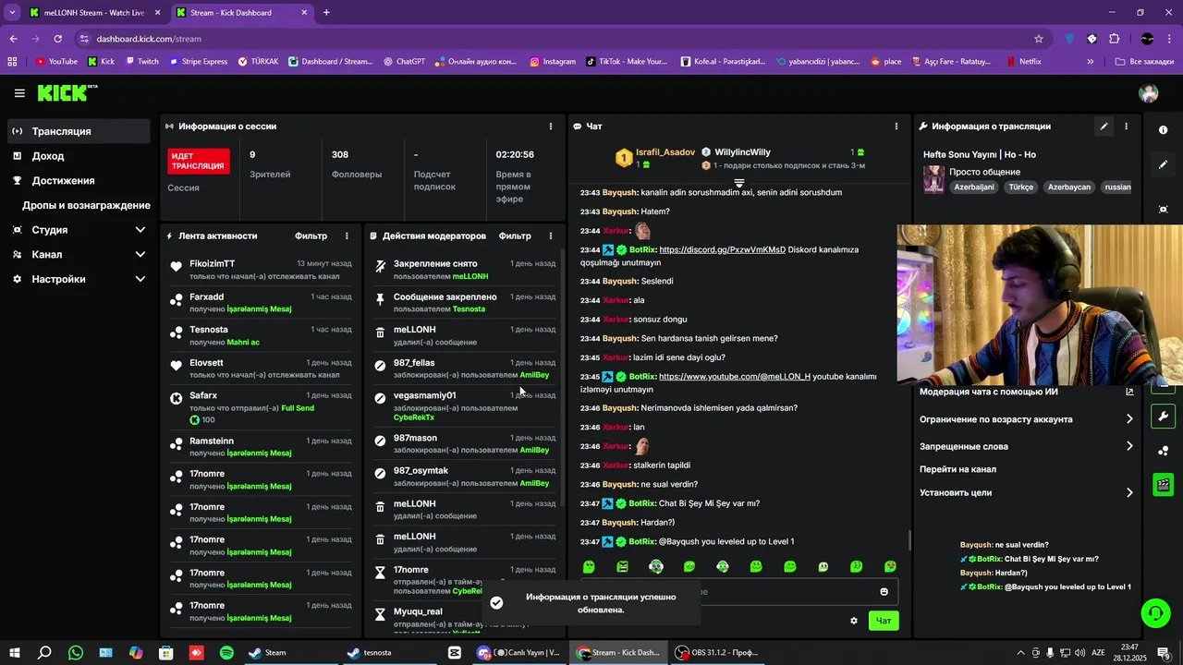Open the ChatGPT bookmark

pos(403,62)
